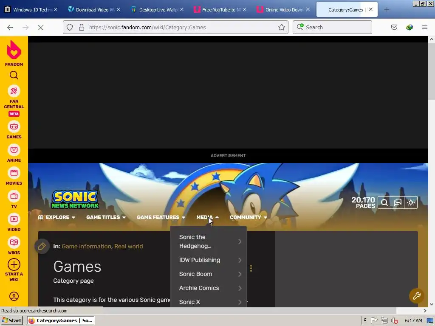Open the Game information category link
Screen dimensions: 435x326
pyautogui.click(x=86, y=246)
